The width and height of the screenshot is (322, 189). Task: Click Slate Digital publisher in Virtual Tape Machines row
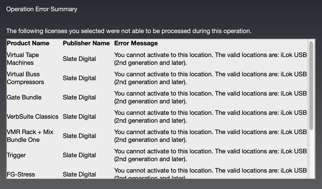click(79, 59)
